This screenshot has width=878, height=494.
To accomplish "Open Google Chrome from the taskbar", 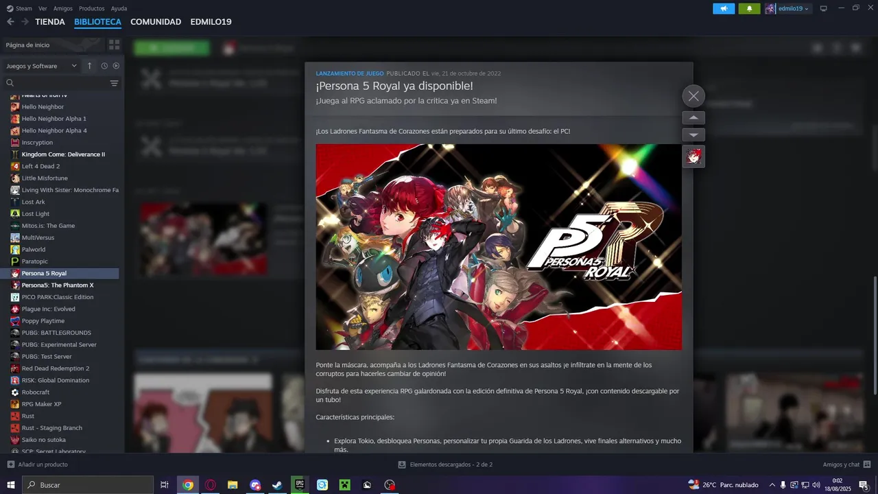I will coord(188,485).
